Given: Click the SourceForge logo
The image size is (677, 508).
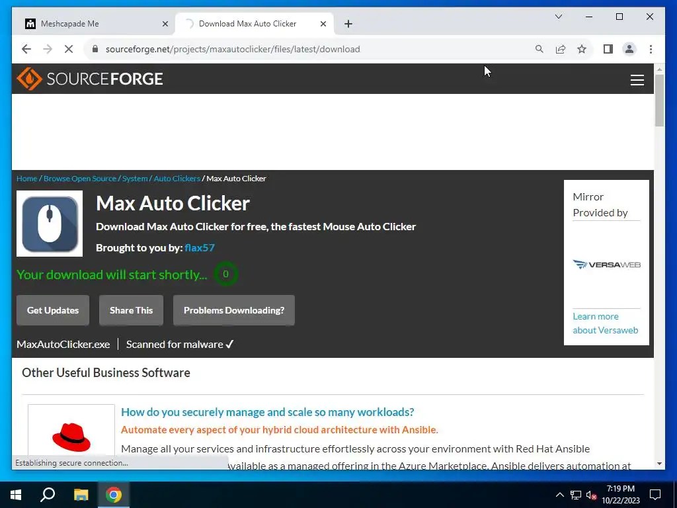Looking at the screenshot, I should 90,79.
